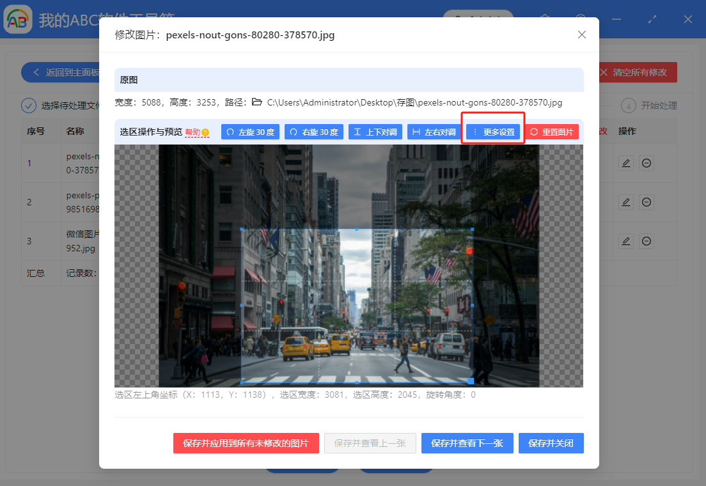Open the 更多设置 more-settings menu
706x486 pixels.
(492, 131)
